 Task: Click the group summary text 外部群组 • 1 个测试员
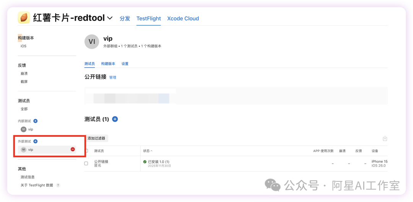120,46
